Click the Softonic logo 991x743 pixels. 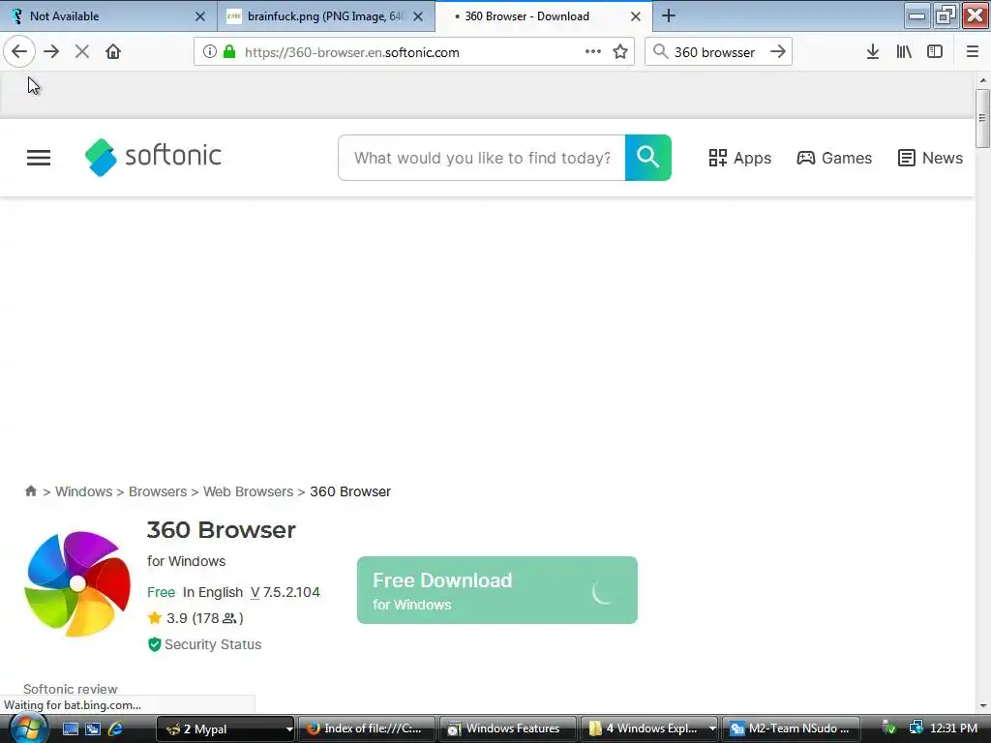[153, 157]
